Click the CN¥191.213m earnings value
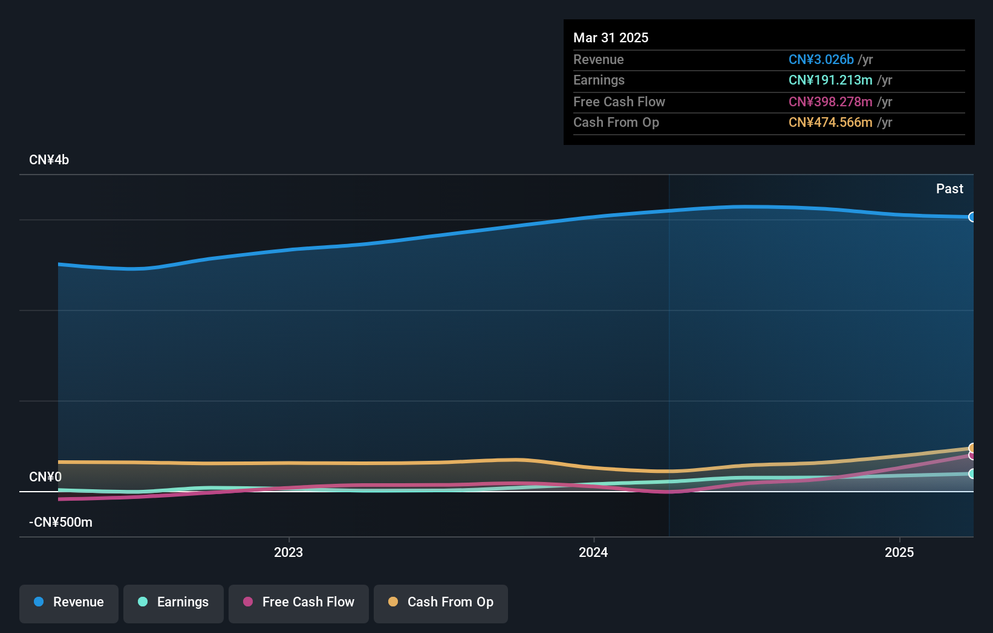 coord(830,80)
